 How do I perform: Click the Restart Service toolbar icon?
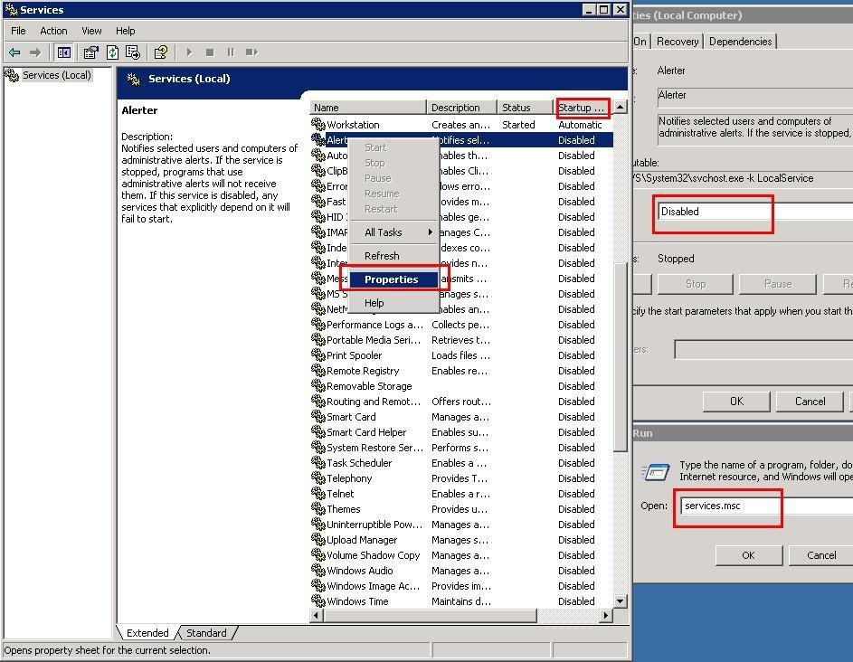(x=251, y=52)
